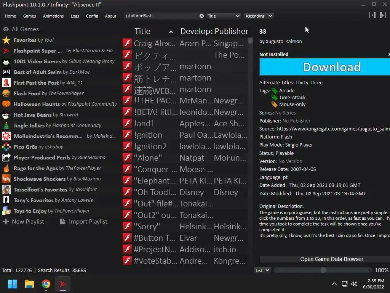Clear the search box with the X icon
Image resolution: width=390 pixels, height=293 pixels.
click(201, 16)
